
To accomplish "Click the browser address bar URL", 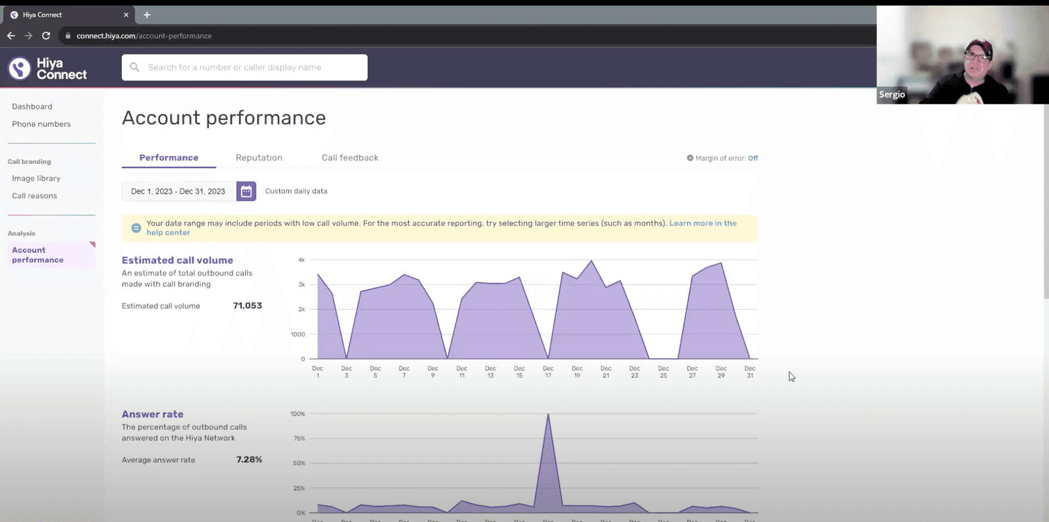I will pyautogui.click(x=144, y=36).
